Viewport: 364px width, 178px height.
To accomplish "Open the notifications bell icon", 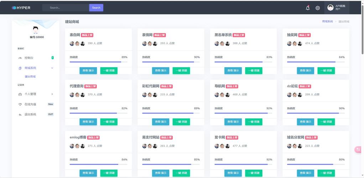I will tap(308, 8).
